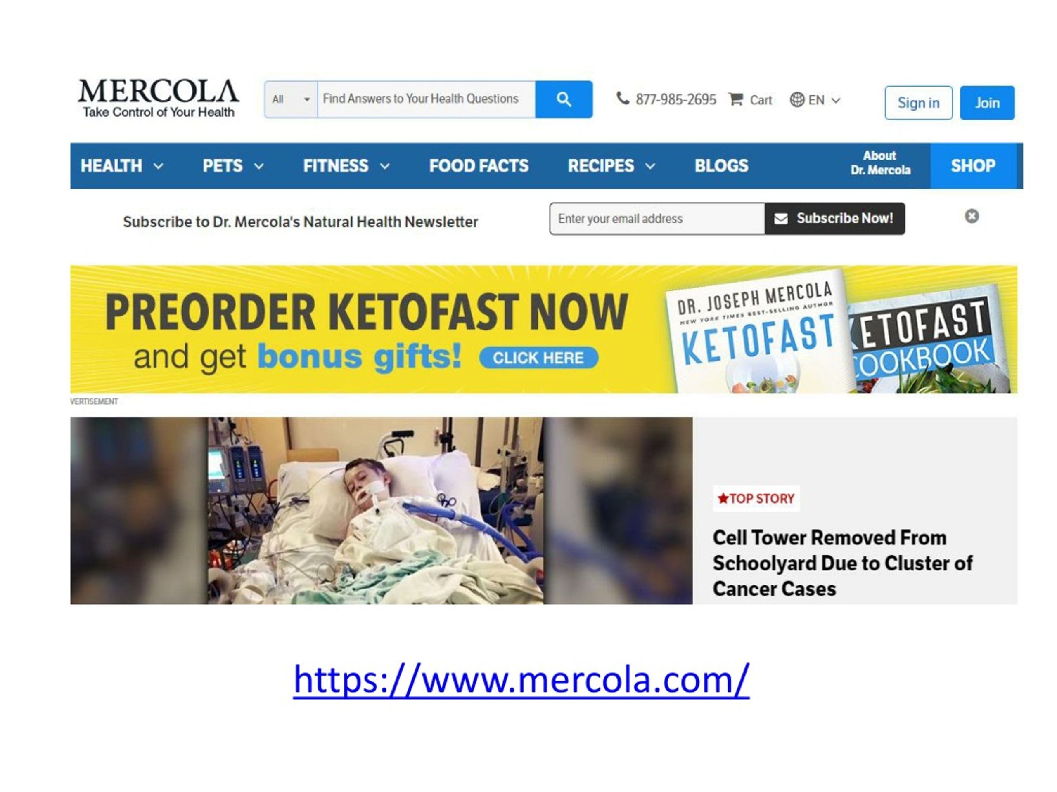This screenshot has width=1057, height=792.
Task: Click the blue search magnifier button
Action: pos(564,99)
